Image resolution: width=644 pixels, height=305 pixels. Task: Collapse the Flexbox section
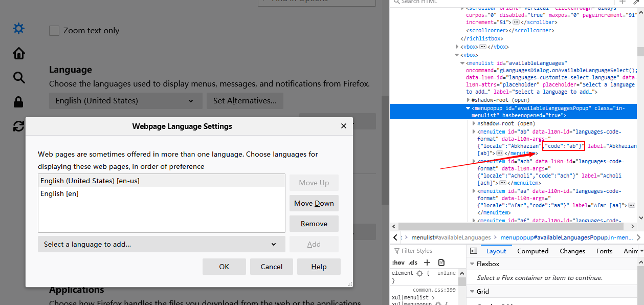tap(471, 264)
